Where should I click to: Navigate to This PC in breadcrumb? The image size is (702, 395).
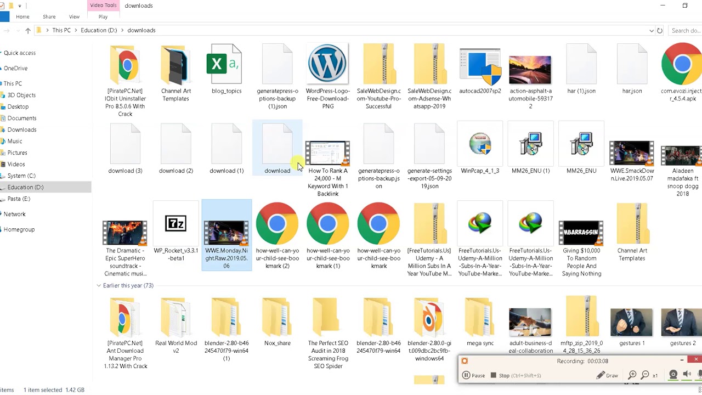(61, 31)
